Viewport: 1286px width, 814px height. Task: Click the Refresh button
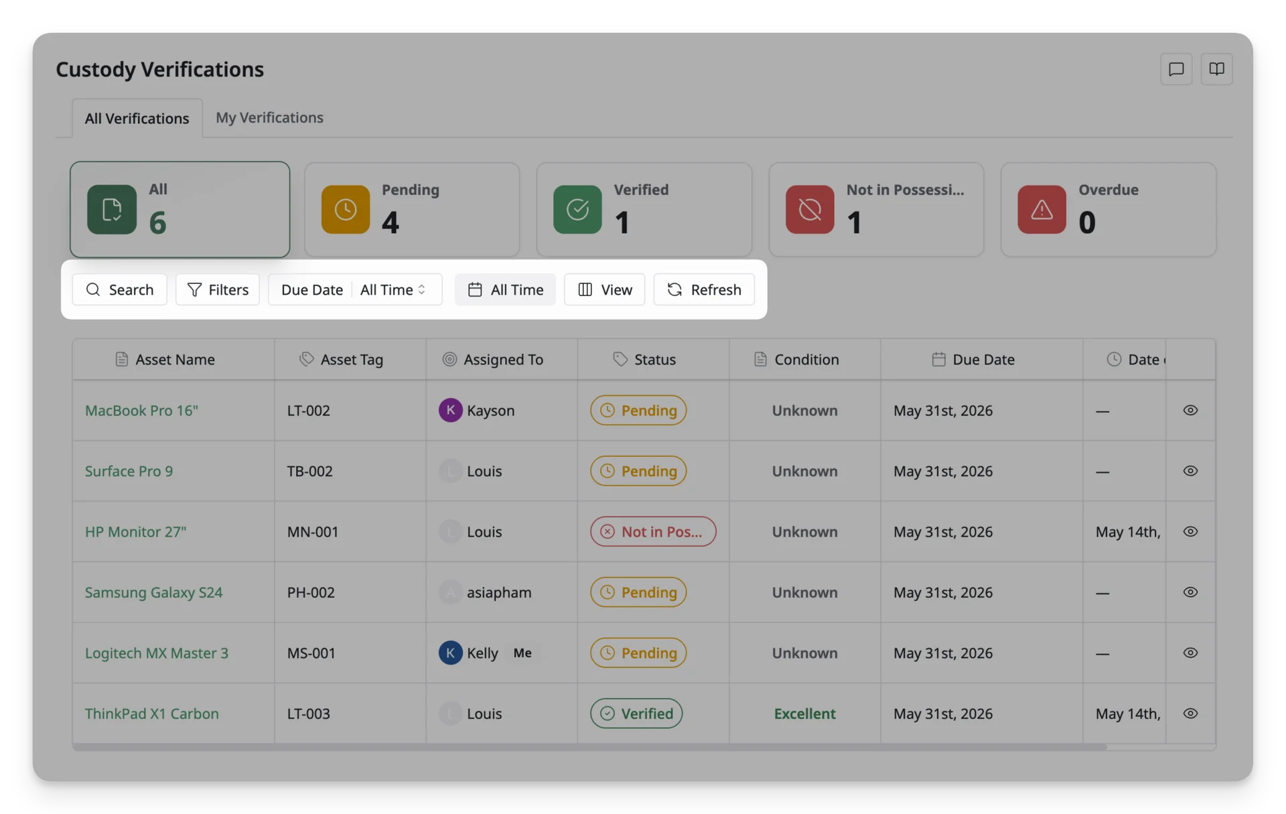click(x=704, y=289)
